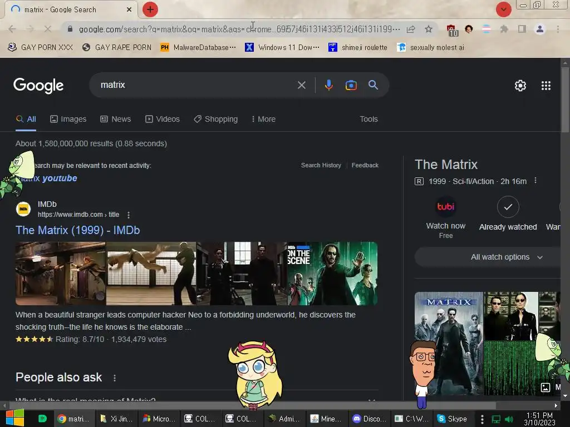Open a new tab with the red plus button

tap(150, 9)
